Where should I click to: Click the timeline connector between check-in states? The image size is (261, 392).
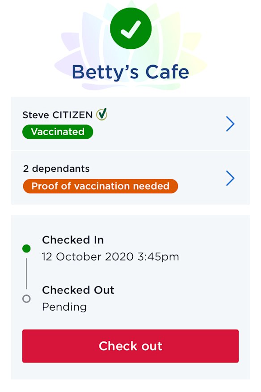pos(27,273)
